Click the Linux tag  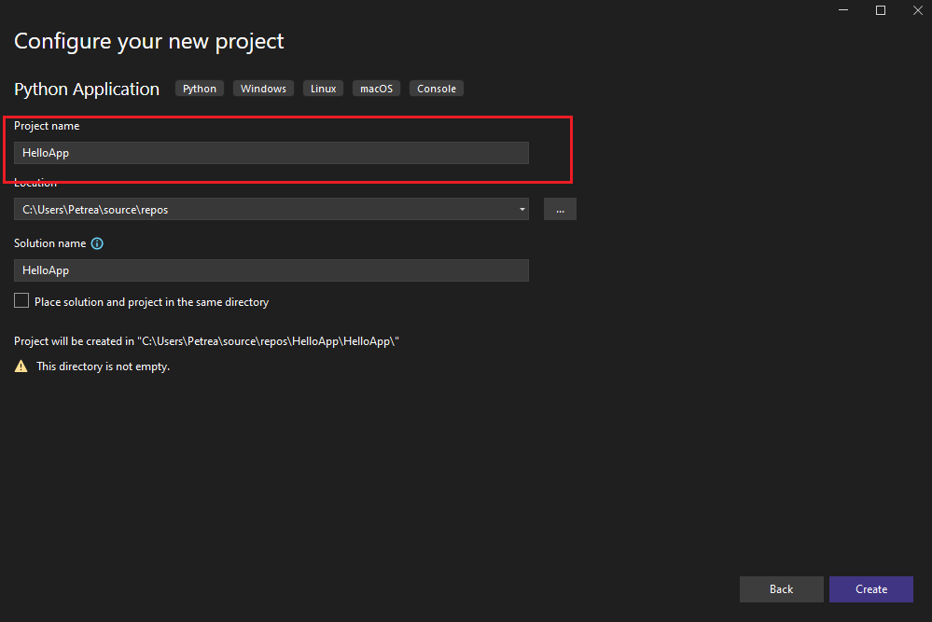tap(324, 89)
